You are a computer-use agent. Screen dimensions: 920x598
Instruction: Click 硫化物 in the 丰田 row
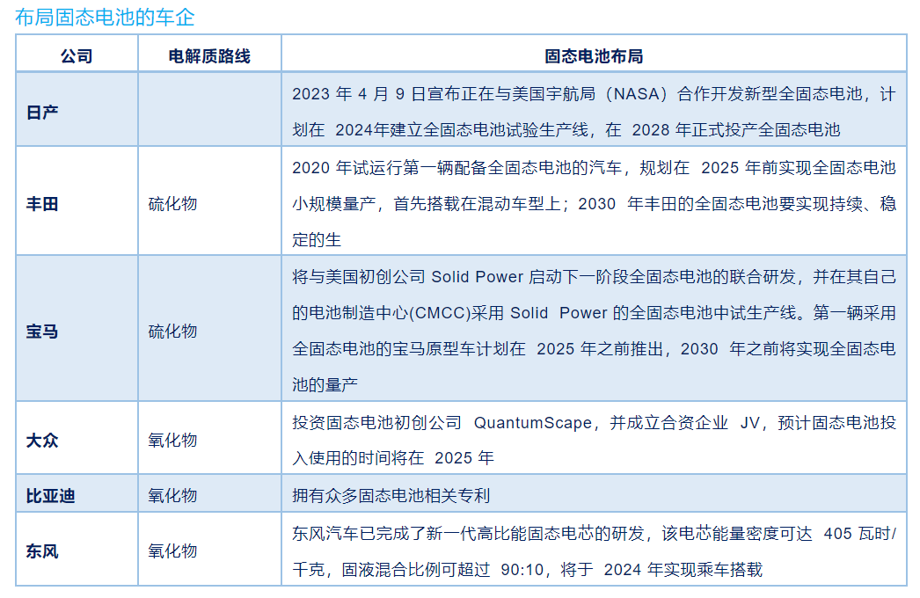(x=172, y=204)
